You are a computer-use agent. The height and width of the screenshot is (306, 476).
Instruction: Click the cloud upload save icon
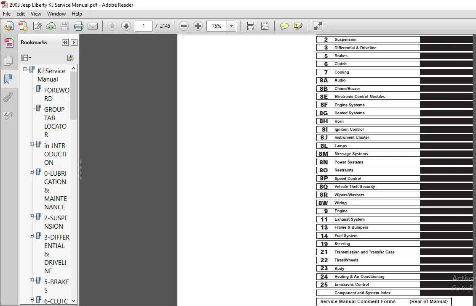[x=51, y=26]
